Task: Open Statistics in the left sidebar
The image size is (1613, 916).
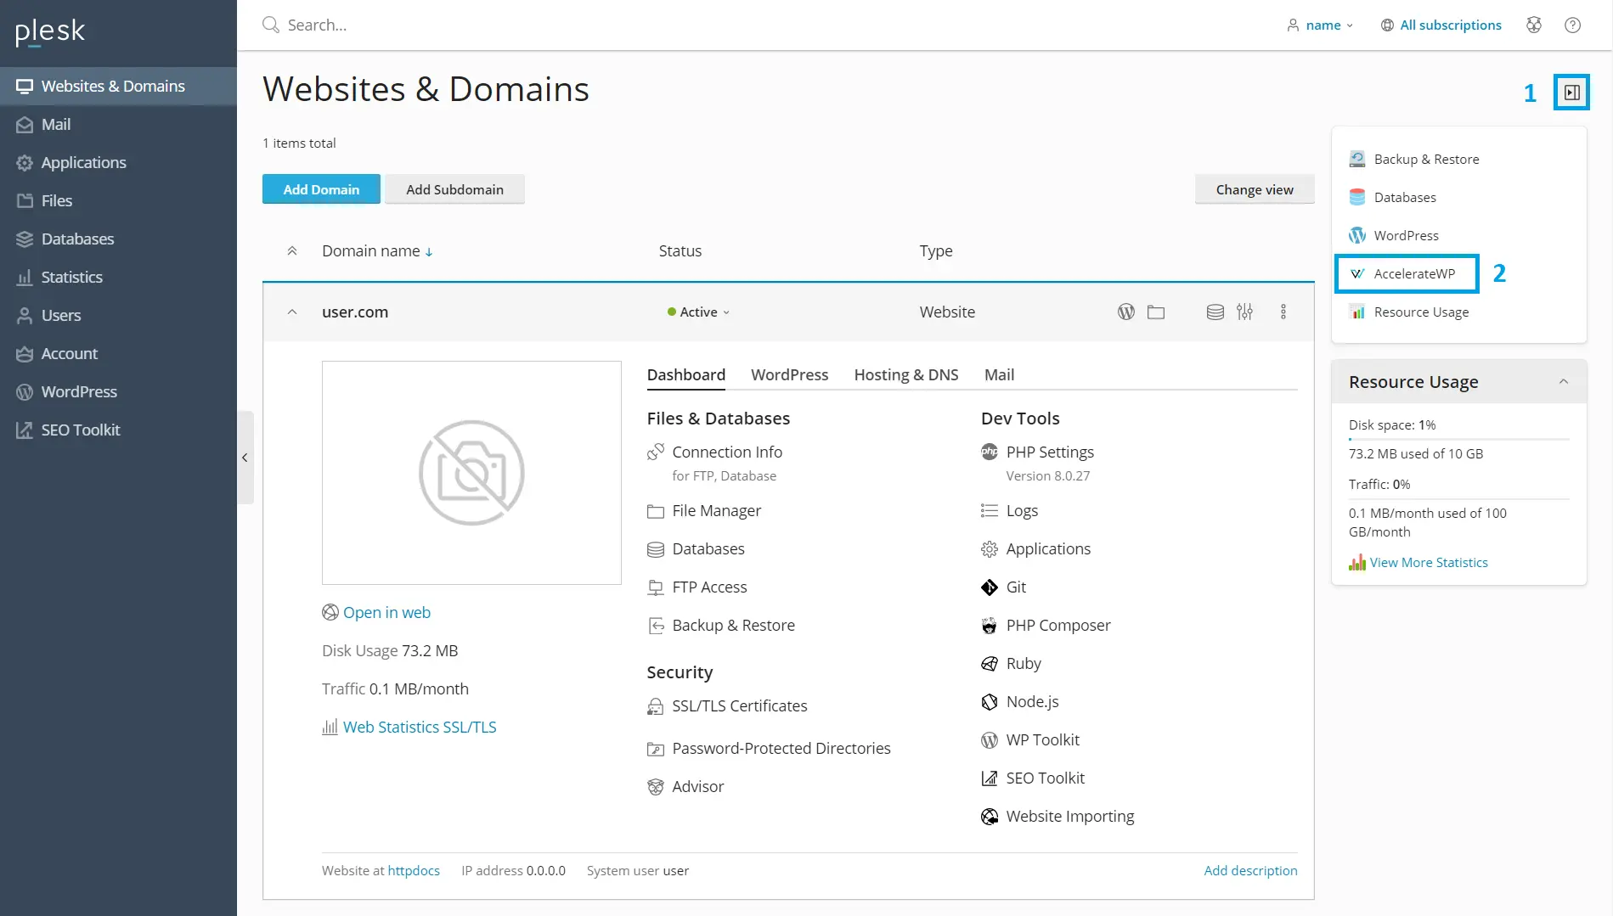Action: (x=118, y=277)
